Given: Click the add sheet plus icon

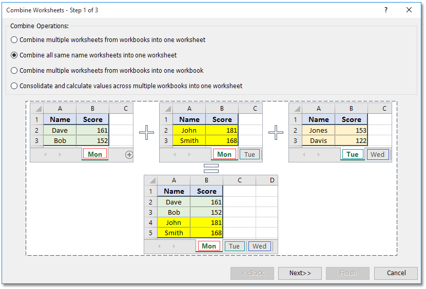Looking at the screenshot, I should click(x=129, y=154).
